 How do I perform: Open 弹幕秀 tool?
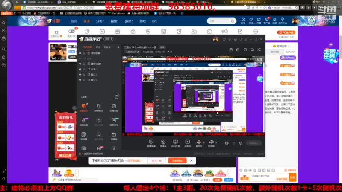114,136
